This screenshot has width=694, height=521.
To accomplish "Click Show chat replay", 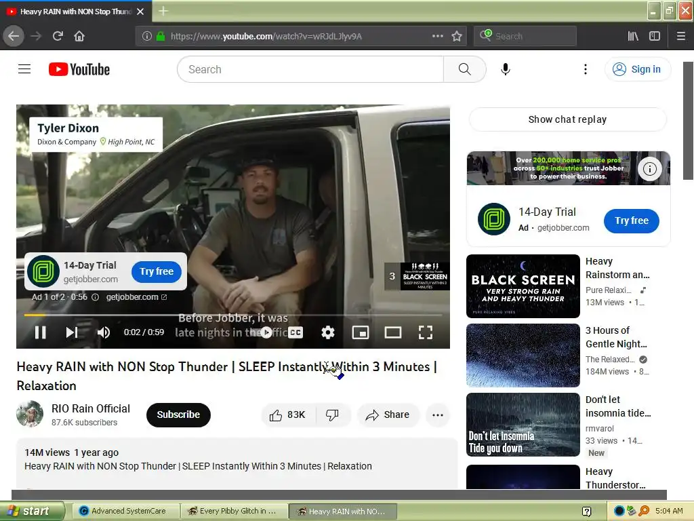I will pos(567,119).
